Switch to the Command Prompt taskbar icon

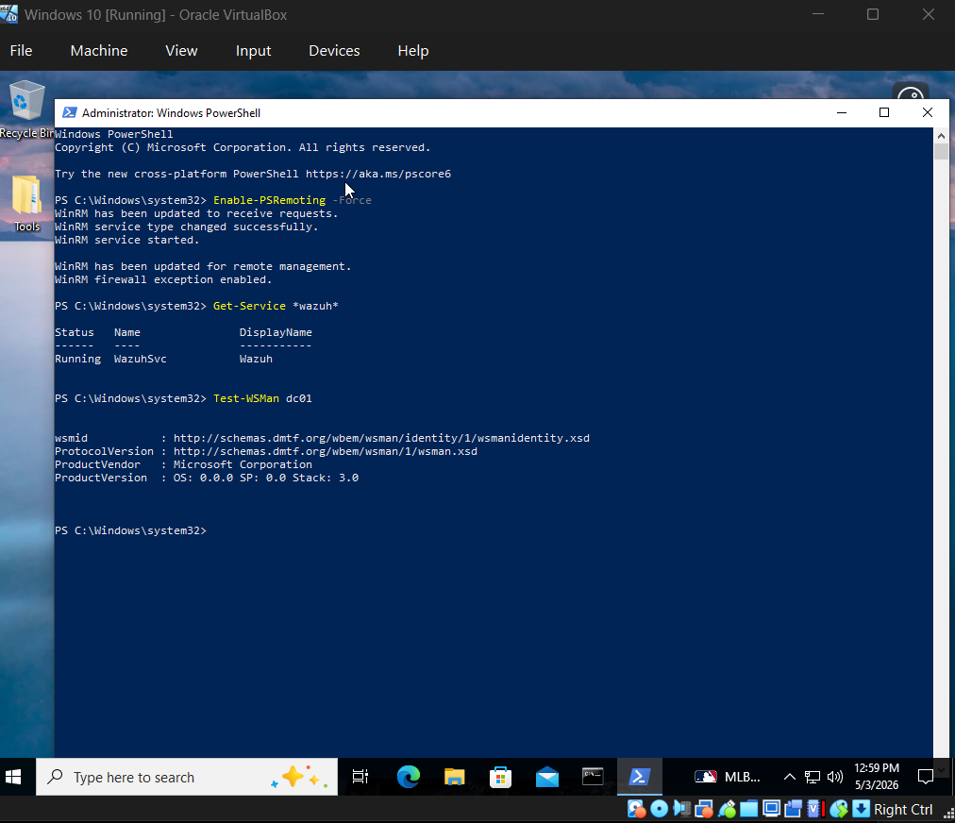coord(593,777)
